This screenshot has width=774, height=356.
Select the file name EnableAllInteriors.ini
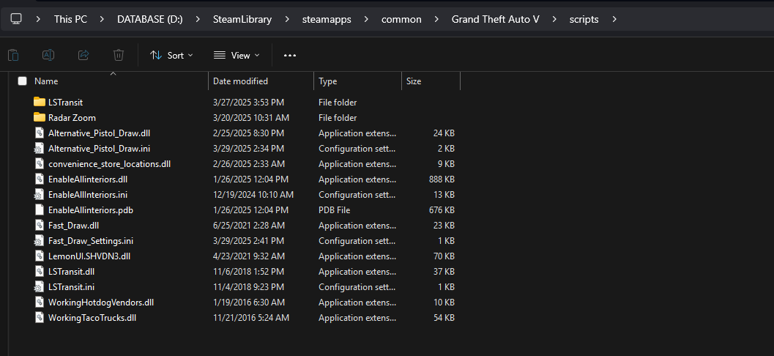[88, 195]
